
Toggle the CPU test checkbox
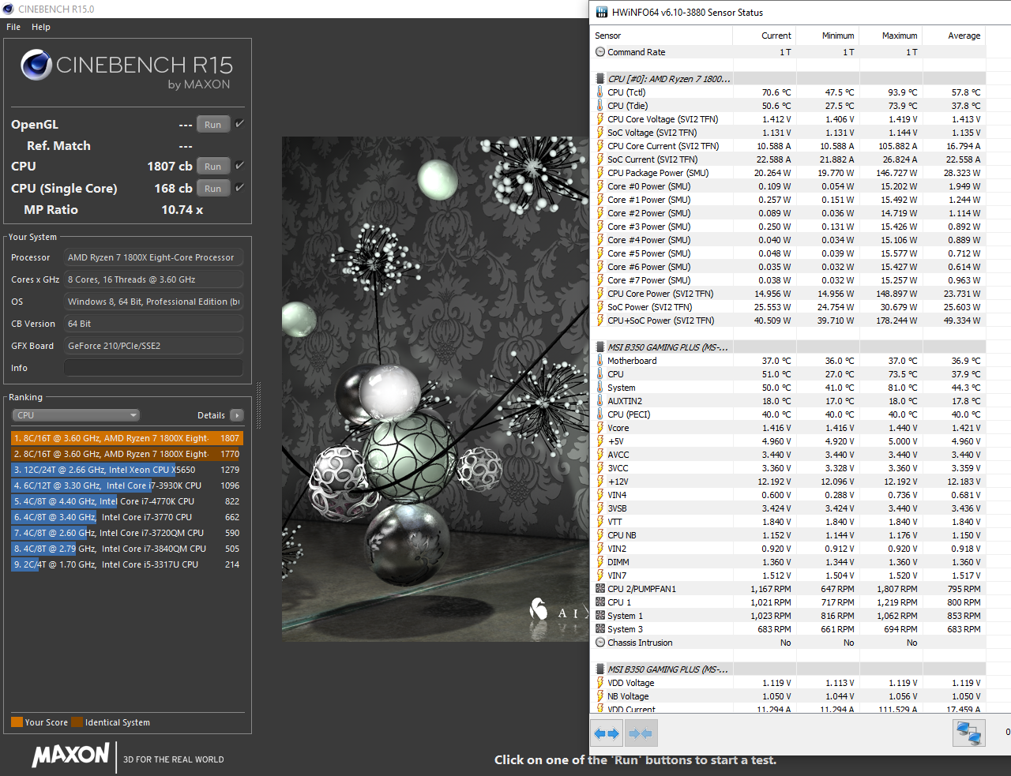pyautogui.click(x=239, y=166)
